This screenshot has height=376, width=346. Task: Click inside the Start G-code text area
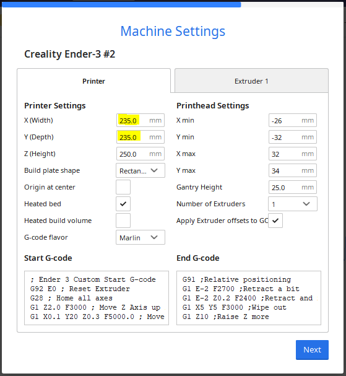point(97,298)
